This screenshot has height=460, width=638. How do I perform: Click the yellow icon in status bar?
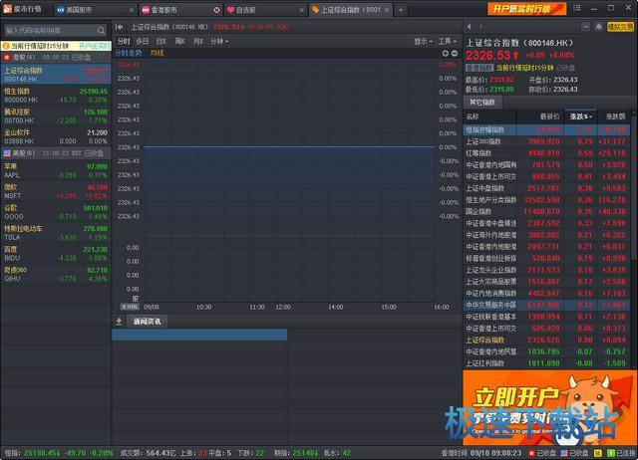[598, 453]
